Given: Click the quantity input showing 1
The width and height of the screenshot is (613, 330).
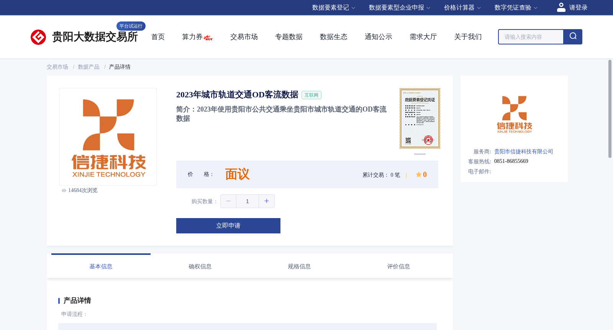Looking at the screenshot, I should click(247, 201).
